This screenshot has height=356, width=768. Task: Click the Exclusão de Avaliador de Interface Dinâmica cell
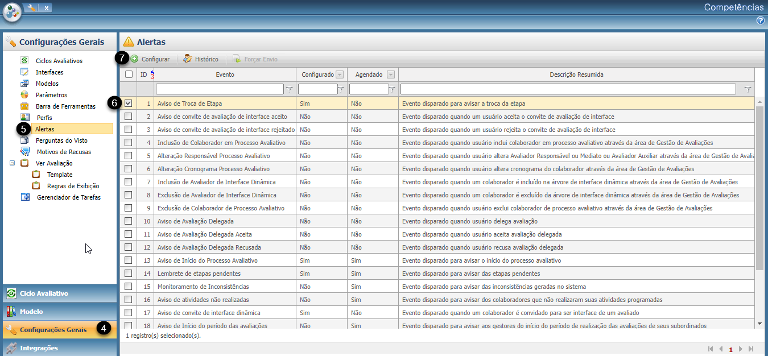225,194
